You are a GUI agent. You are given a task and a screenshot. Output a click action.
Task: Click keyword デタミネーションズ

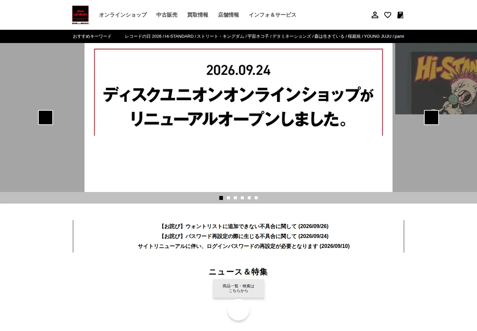(x=291, y=36)
